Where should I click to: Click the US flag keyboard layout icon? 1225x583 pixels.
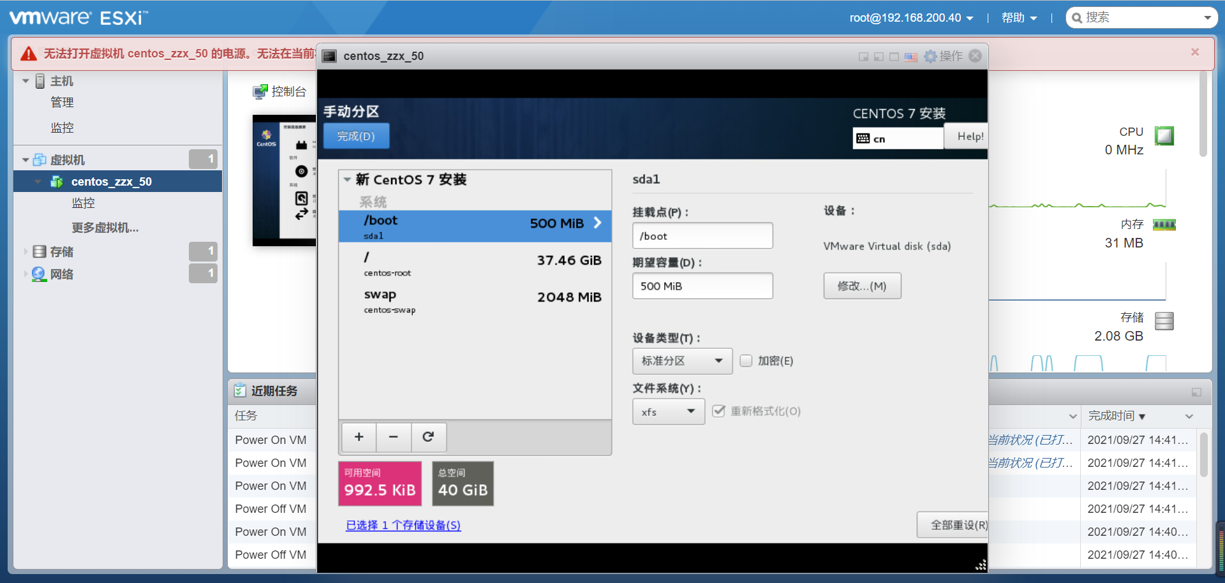coord(910,57)
